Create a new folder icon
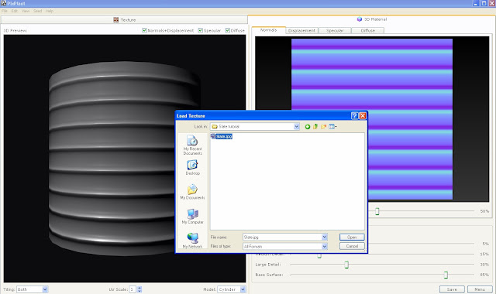Viewport: 496px width, 294px height. tap(323, 127)
